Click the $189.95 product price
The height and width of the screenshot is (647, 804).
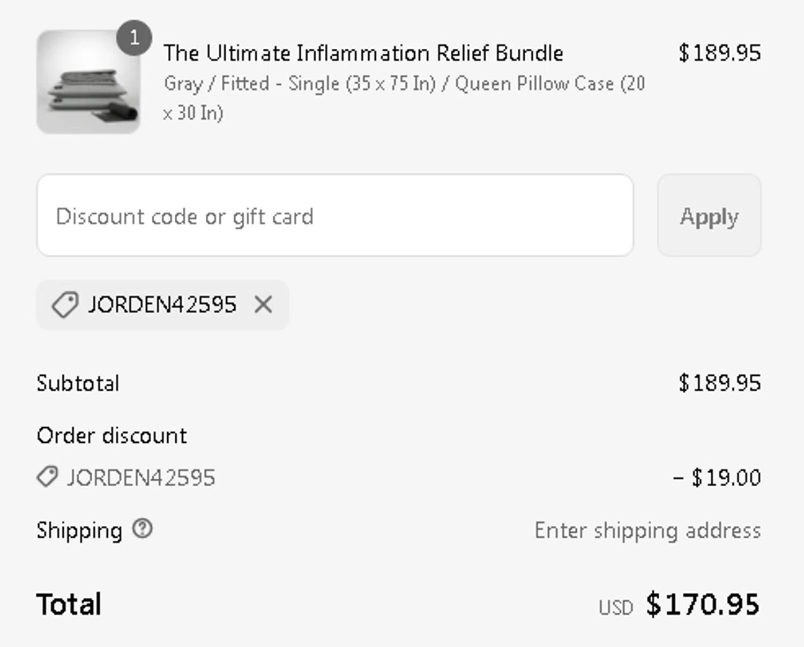click(x=719, y=53)
